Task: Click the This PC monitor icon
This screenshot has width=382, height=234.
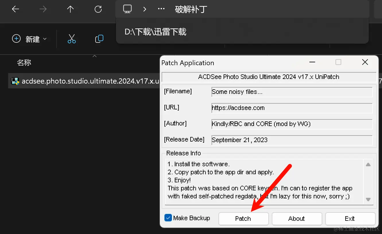Action: click(x=127, y=9)
